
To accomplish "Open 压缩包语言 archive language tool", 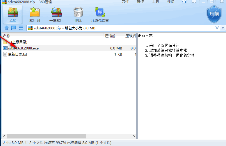I will (100, 15).
